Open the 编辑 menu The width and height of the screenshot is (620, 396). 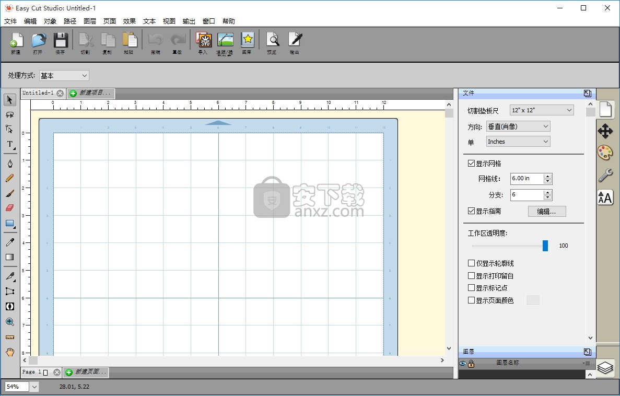tap(30, 21)
